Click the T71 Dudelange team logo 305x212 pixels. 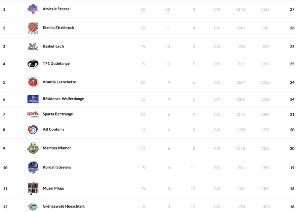tap(33, 64)
